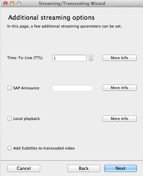The height and width of the screenshot is (176, 143).
Task: Enable the SAP Announce checkbox
Action: pos(10,88)
